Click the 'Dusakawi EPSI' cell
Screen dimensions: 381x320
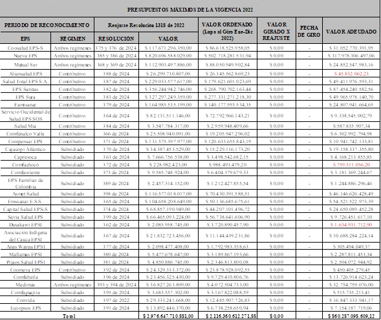point(25,225)
